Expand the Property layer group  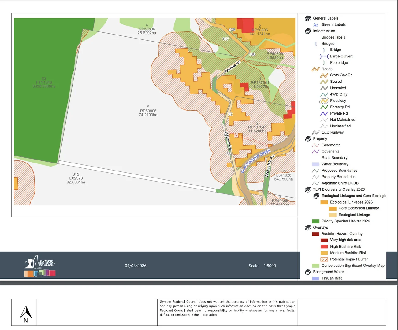tap(308, 139)
